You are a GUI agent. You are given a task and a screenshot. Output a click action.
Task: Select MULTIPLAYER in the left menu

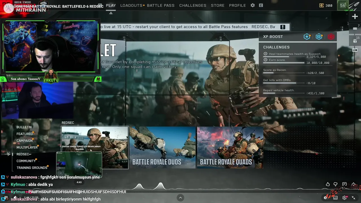coord(27,147)
